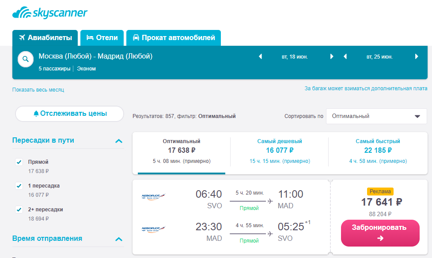Open the baggage fee notice link
The image size is (432, 258).
(x=366, y=88)
